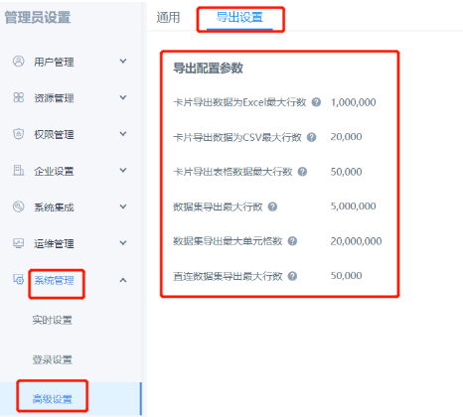Select the 导出设置 tab

tap(239, 17)
